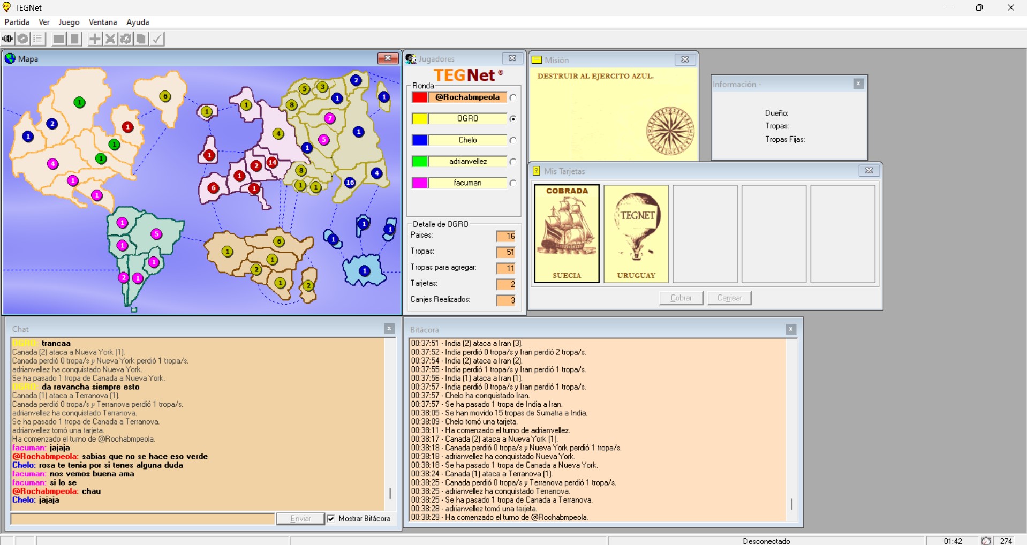1027x545 pixels.
Task: Click the yellow color swatch for OGRO
Action: click(x=420, y=119)
